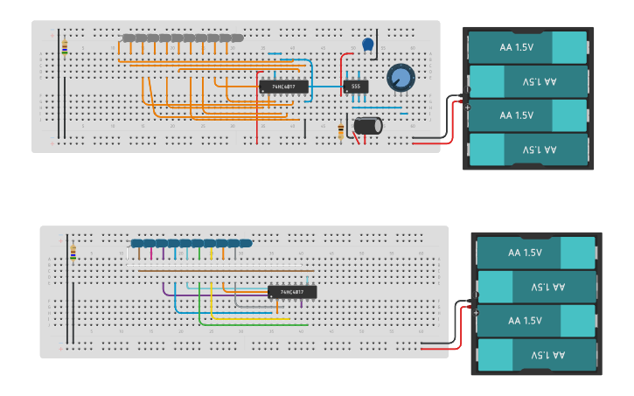Click the blue potentiometer knob

[x=401, y=78]
